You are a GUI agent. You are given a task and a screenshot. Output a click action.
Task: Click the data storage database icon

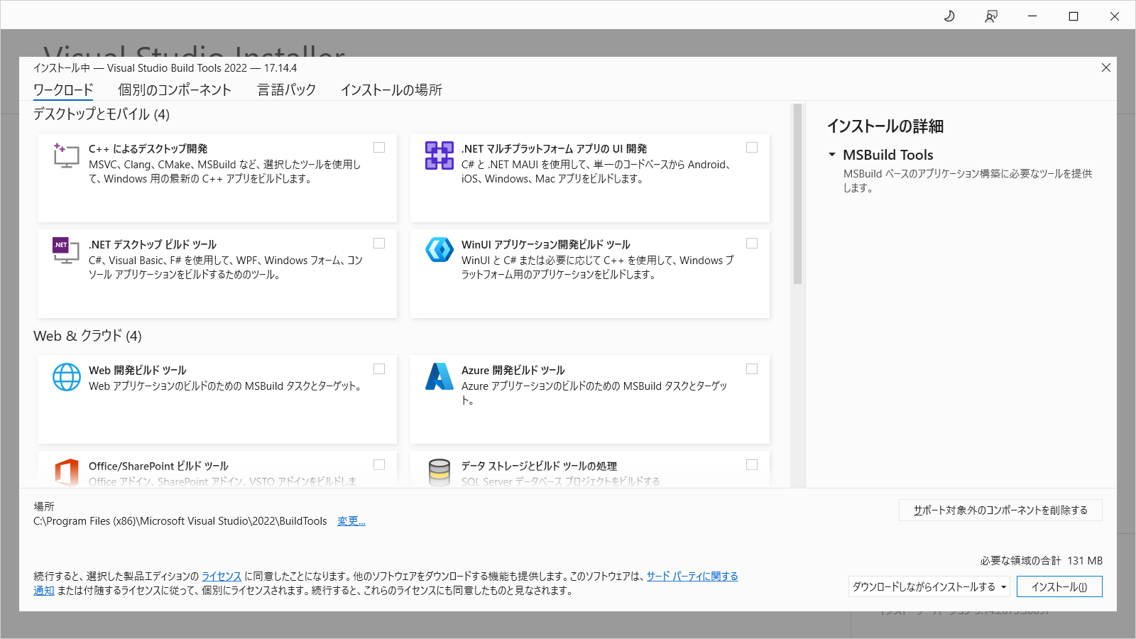[439, 472]
